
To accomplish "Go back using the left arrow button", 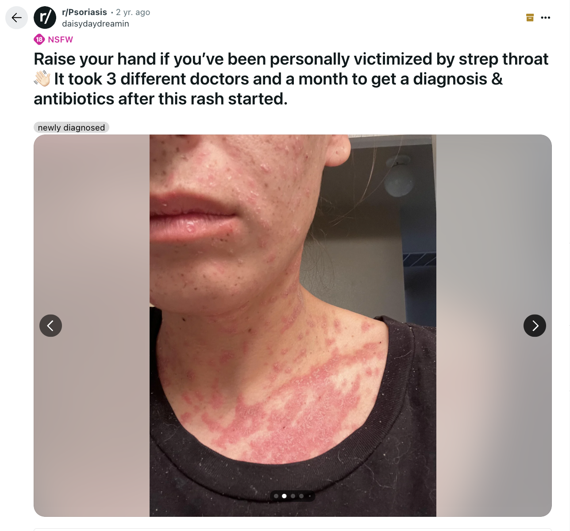I will click(x=17, y=18).
